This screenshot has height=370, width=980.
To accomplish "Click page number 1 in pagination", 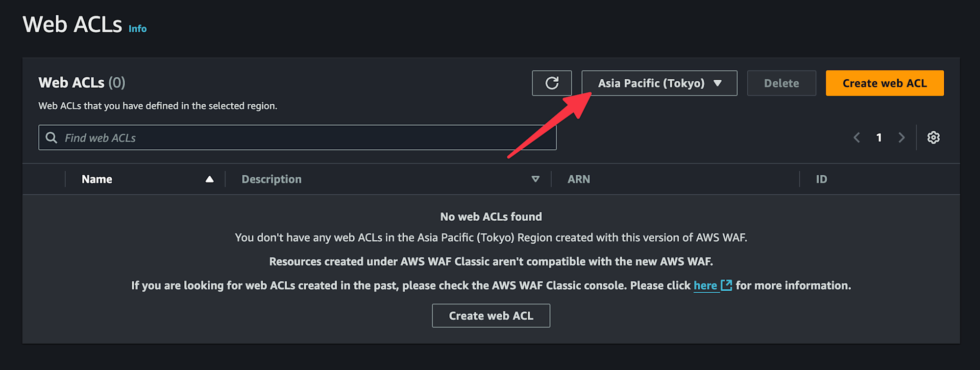I will (x=879, y=138).
